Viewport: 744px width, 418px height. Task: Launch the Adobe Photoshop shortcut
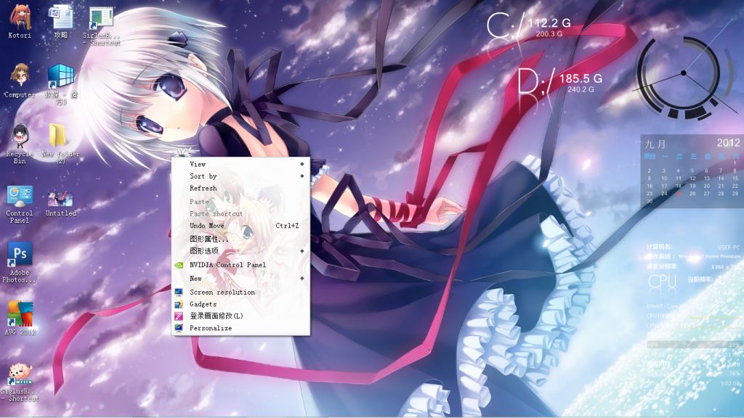[20, 256]
